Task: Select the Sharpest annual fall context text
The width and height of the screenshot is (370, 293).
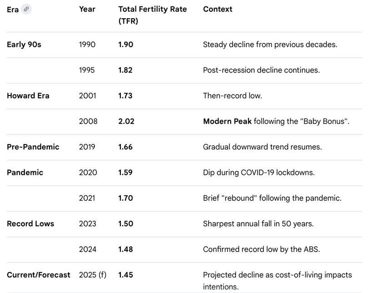Action: click(258, 223)
